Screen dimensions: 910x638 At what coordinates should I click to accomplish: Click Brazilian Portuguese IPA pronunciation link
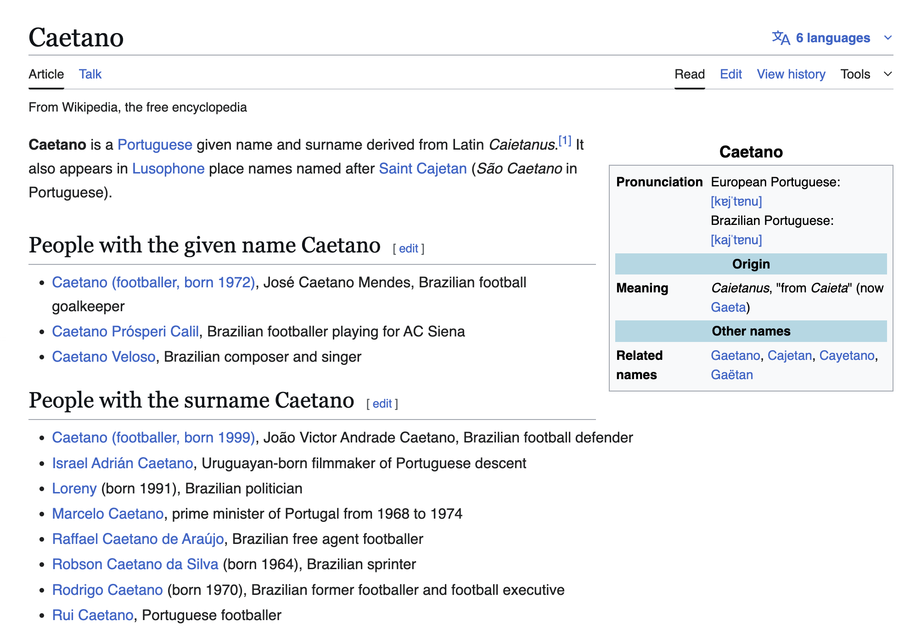click(736, 240)
